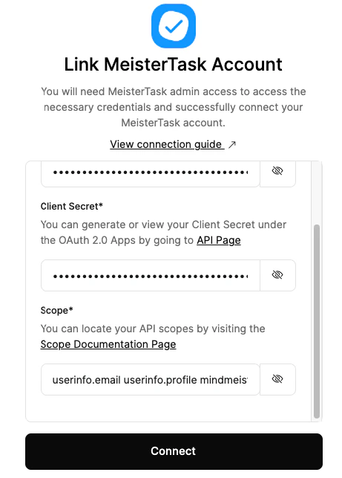Click the admin access description paragraph
Screen dimensions: 342x478
173,107
